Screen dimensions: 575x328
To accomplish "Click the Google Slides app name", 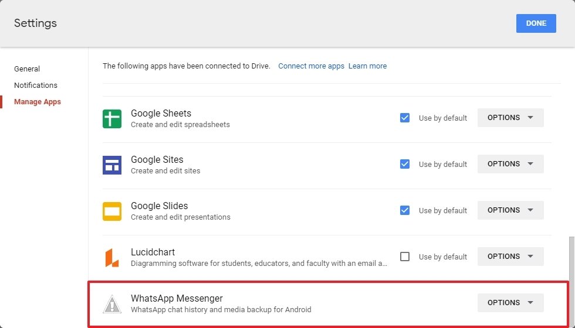I will coord(159,206).
